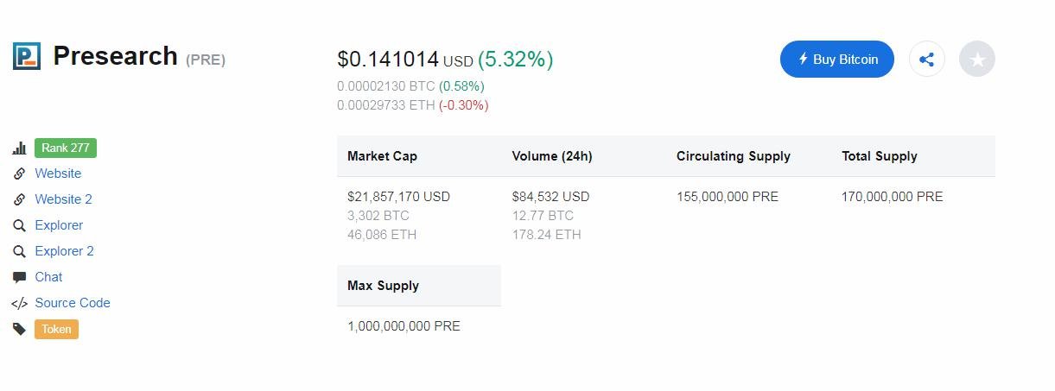Open the Website 2 link
The image size is (1055, 391).
(63, 199)
